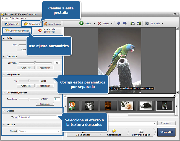Select the white rose thumbnail
This screenshot has width=180, height=141.
(127, 105)
